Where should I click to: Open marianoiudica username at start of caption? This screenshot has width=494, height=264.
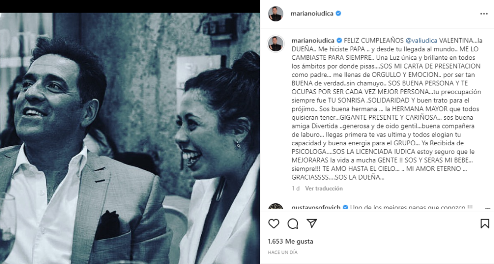coord(313,41)
